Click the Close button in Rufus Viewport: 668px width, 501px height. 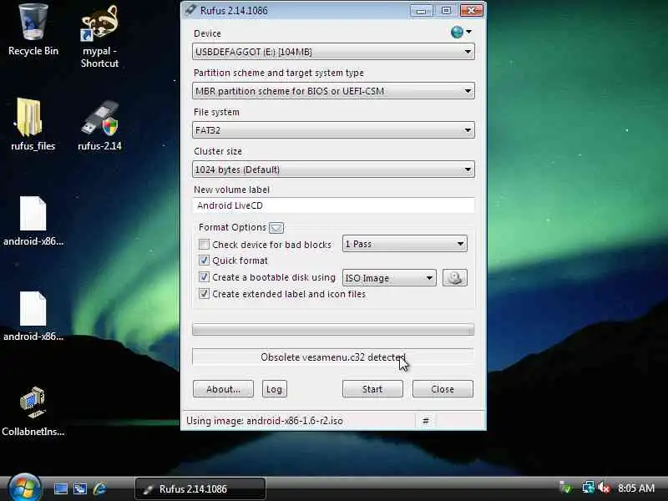click(x=443, y=389)
